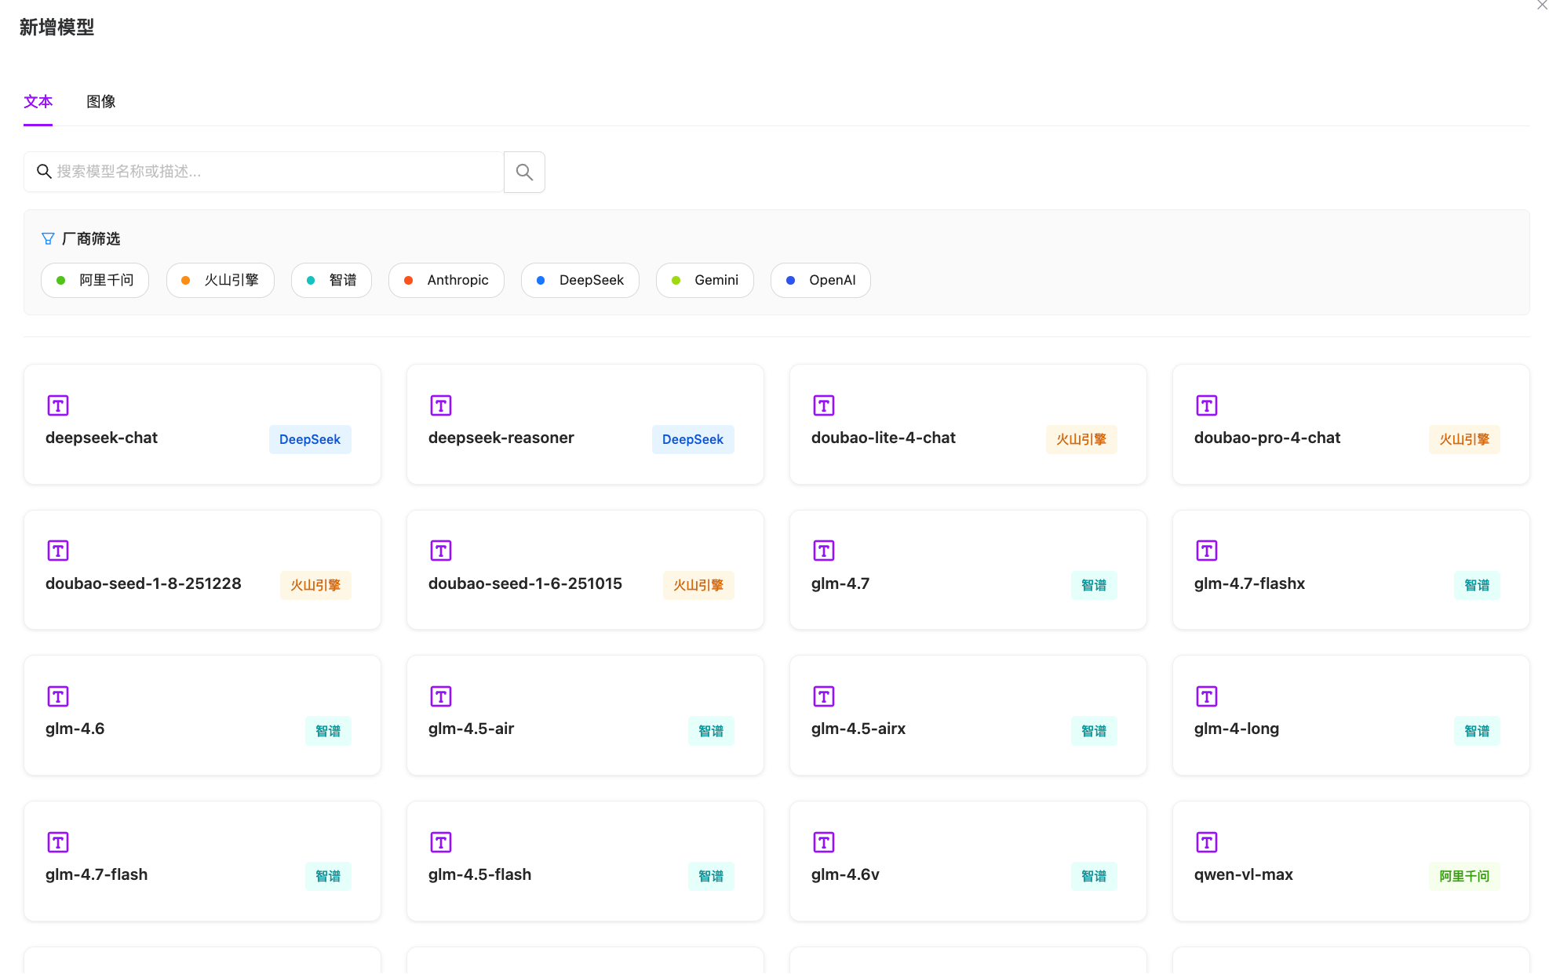Close the 新增模型 dialog

pos(1541,5)
